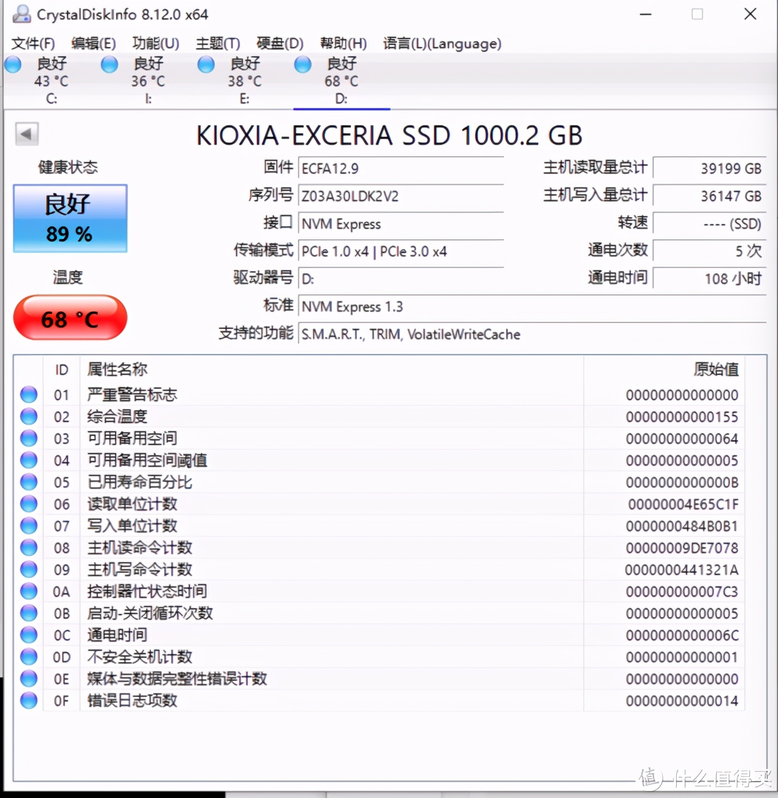Open the 帮助(H) menu

[x=343, y=43]
